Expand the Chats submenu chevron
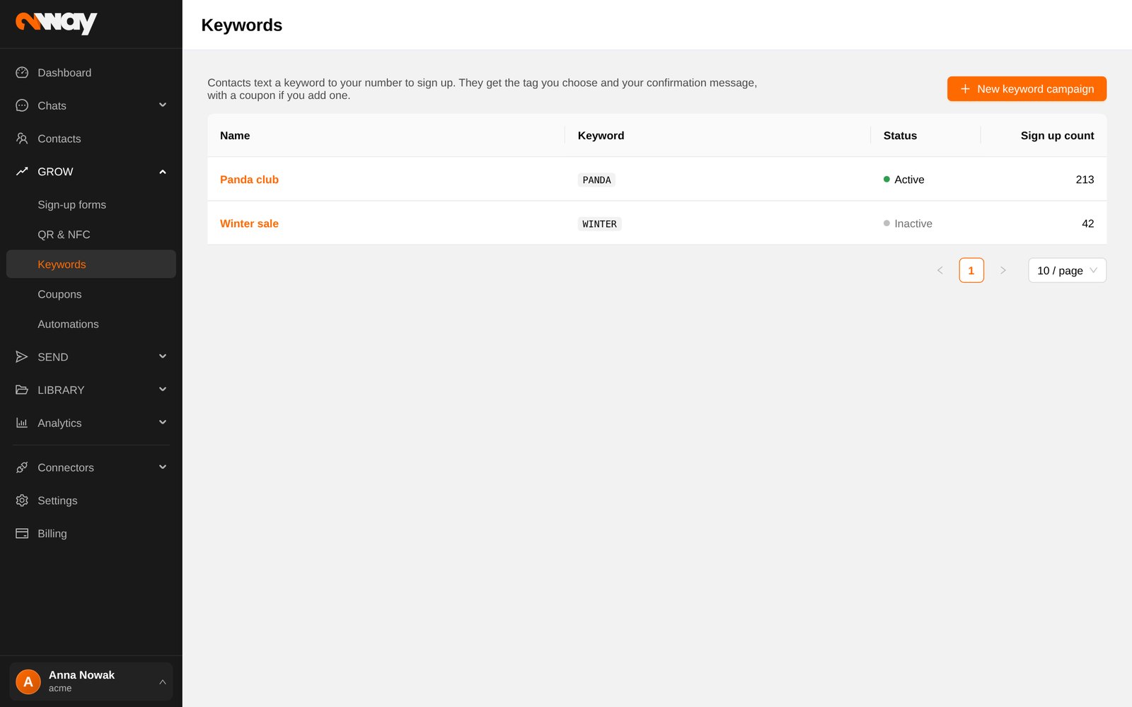This screenshot has height=707, width=1132. pos(163,105)
